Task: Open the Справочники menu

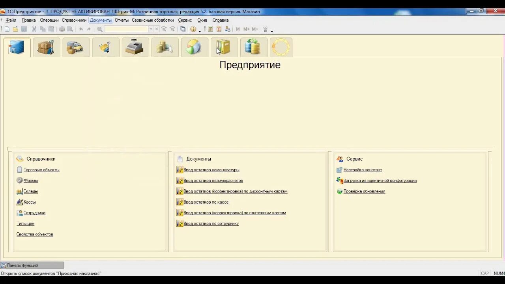Action: point(74,20)
